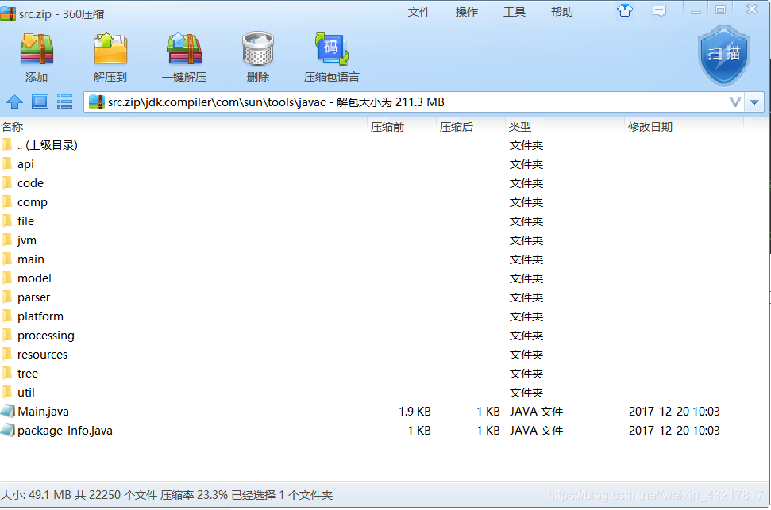The height and width of the screenshot is (510, 771).
Task: Maximize the 360压缩 window
Action: pos(720,10)
